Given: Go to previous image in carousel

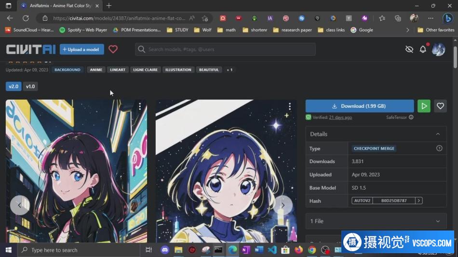Looking at the screenshot, I should click(20, 205).
